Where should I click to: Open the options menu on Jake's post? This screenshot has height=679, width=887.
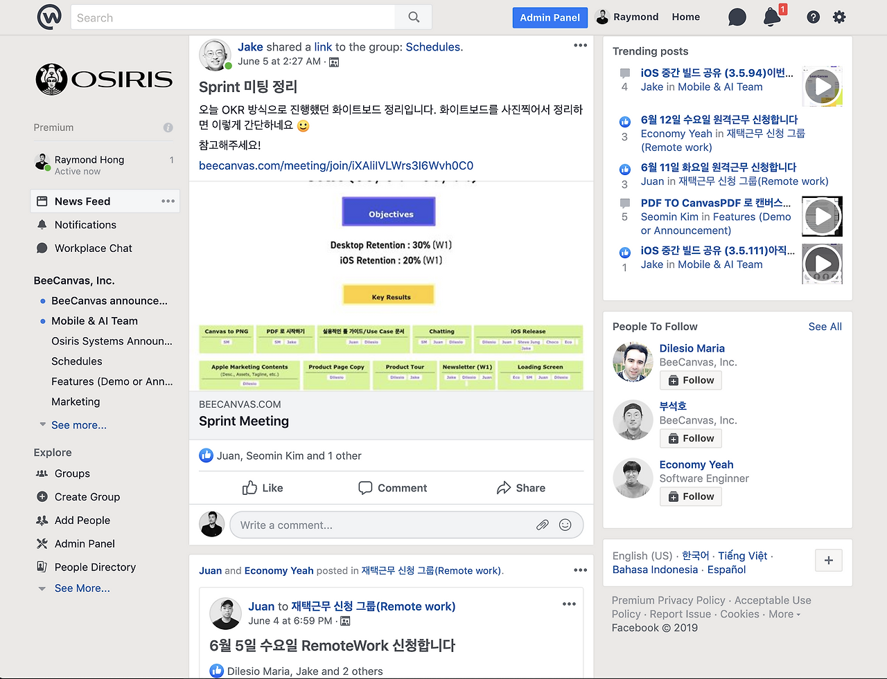(580, 45)
